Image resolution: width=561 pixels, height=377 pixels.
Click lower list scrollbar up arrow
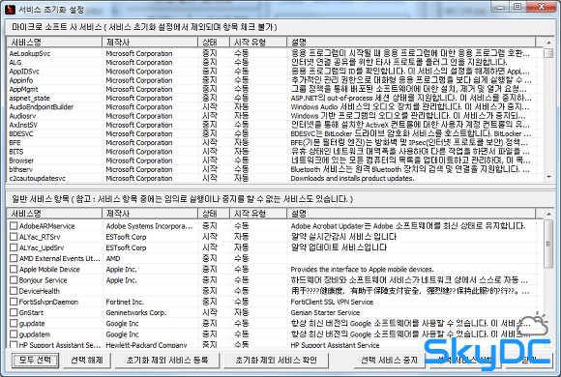pos(548,214)
